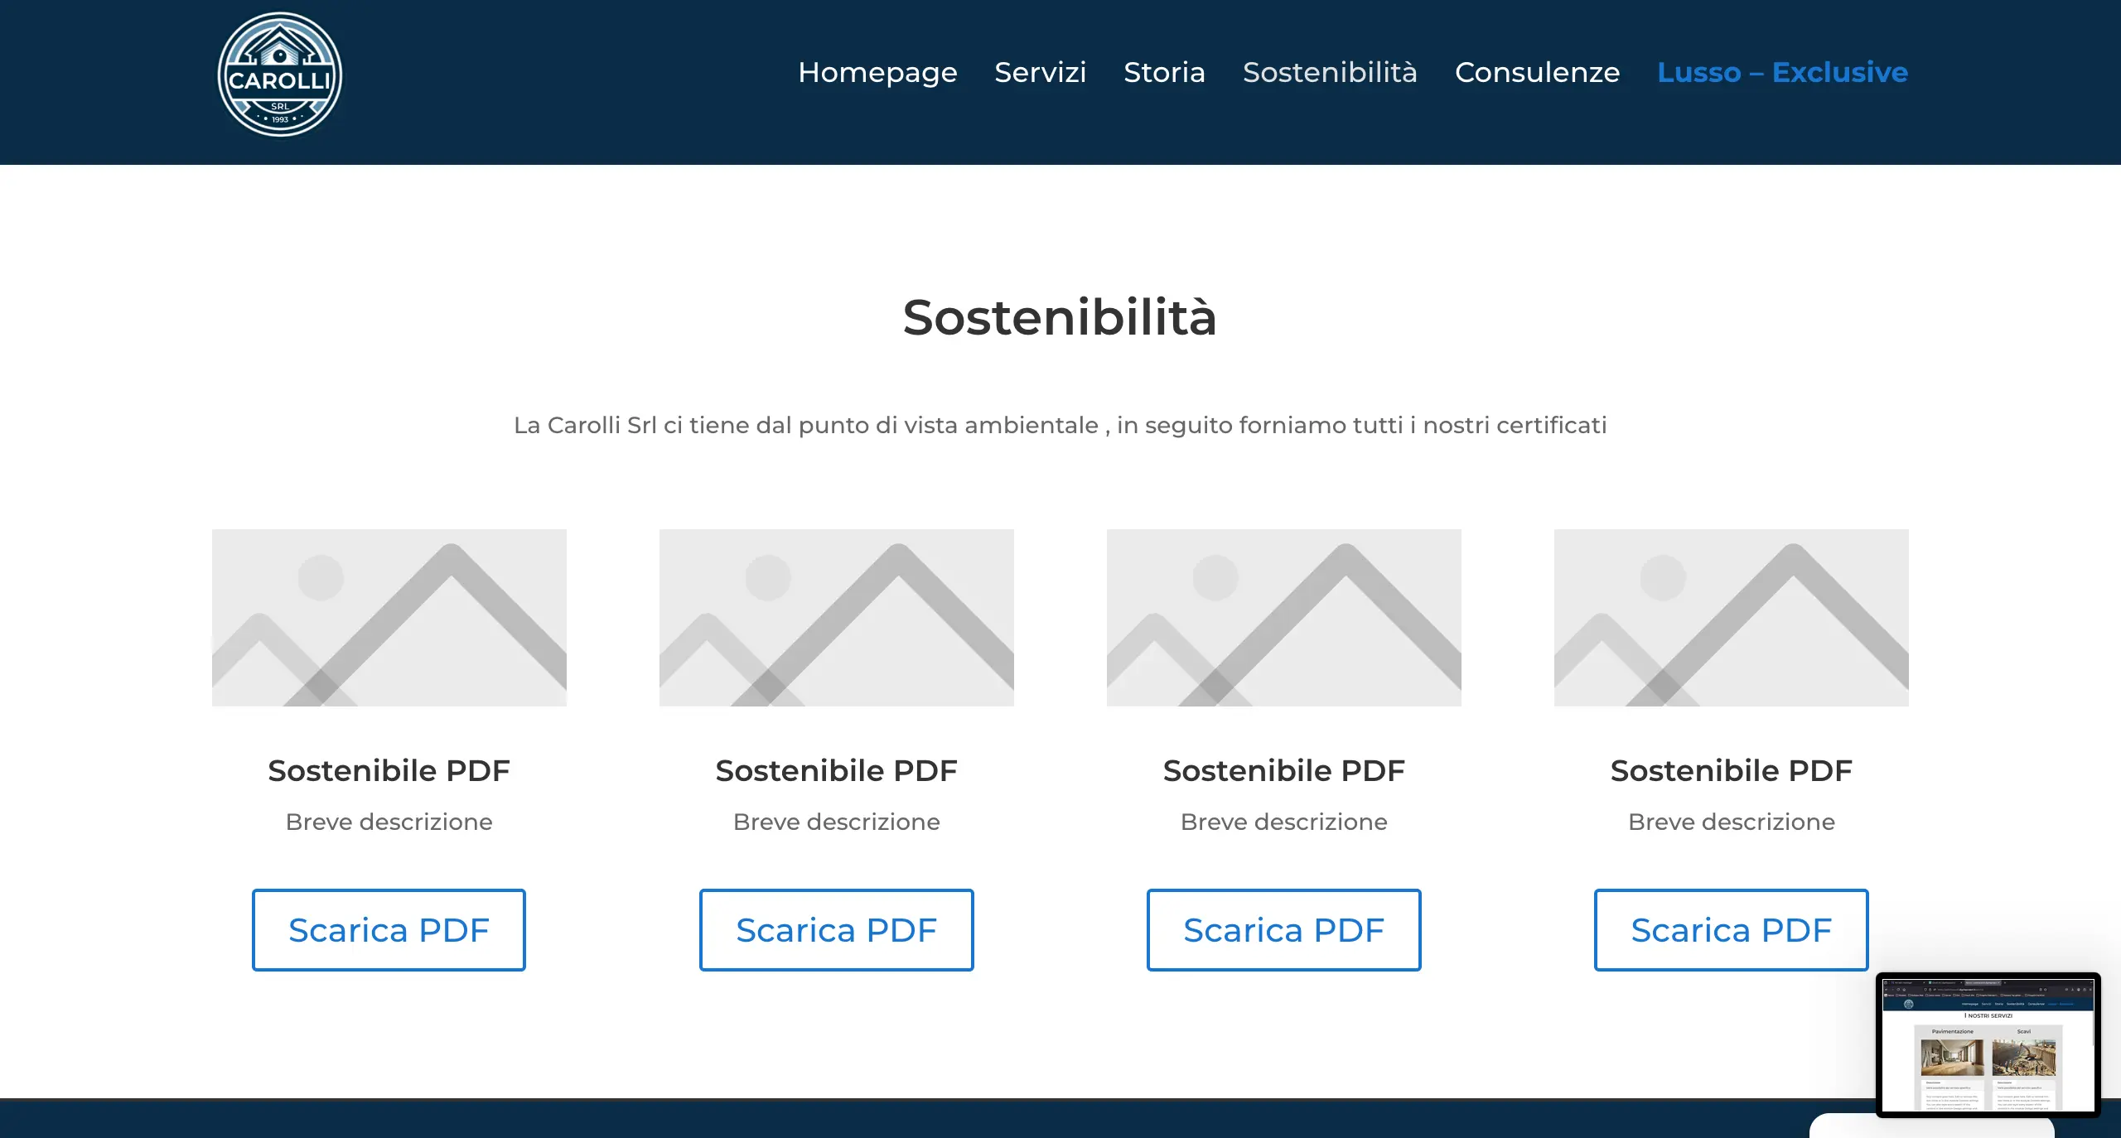Open the Homepage menu item
Viewport: 2121px width, 1138px height.
pyautogui.click(x=877, y=72)
